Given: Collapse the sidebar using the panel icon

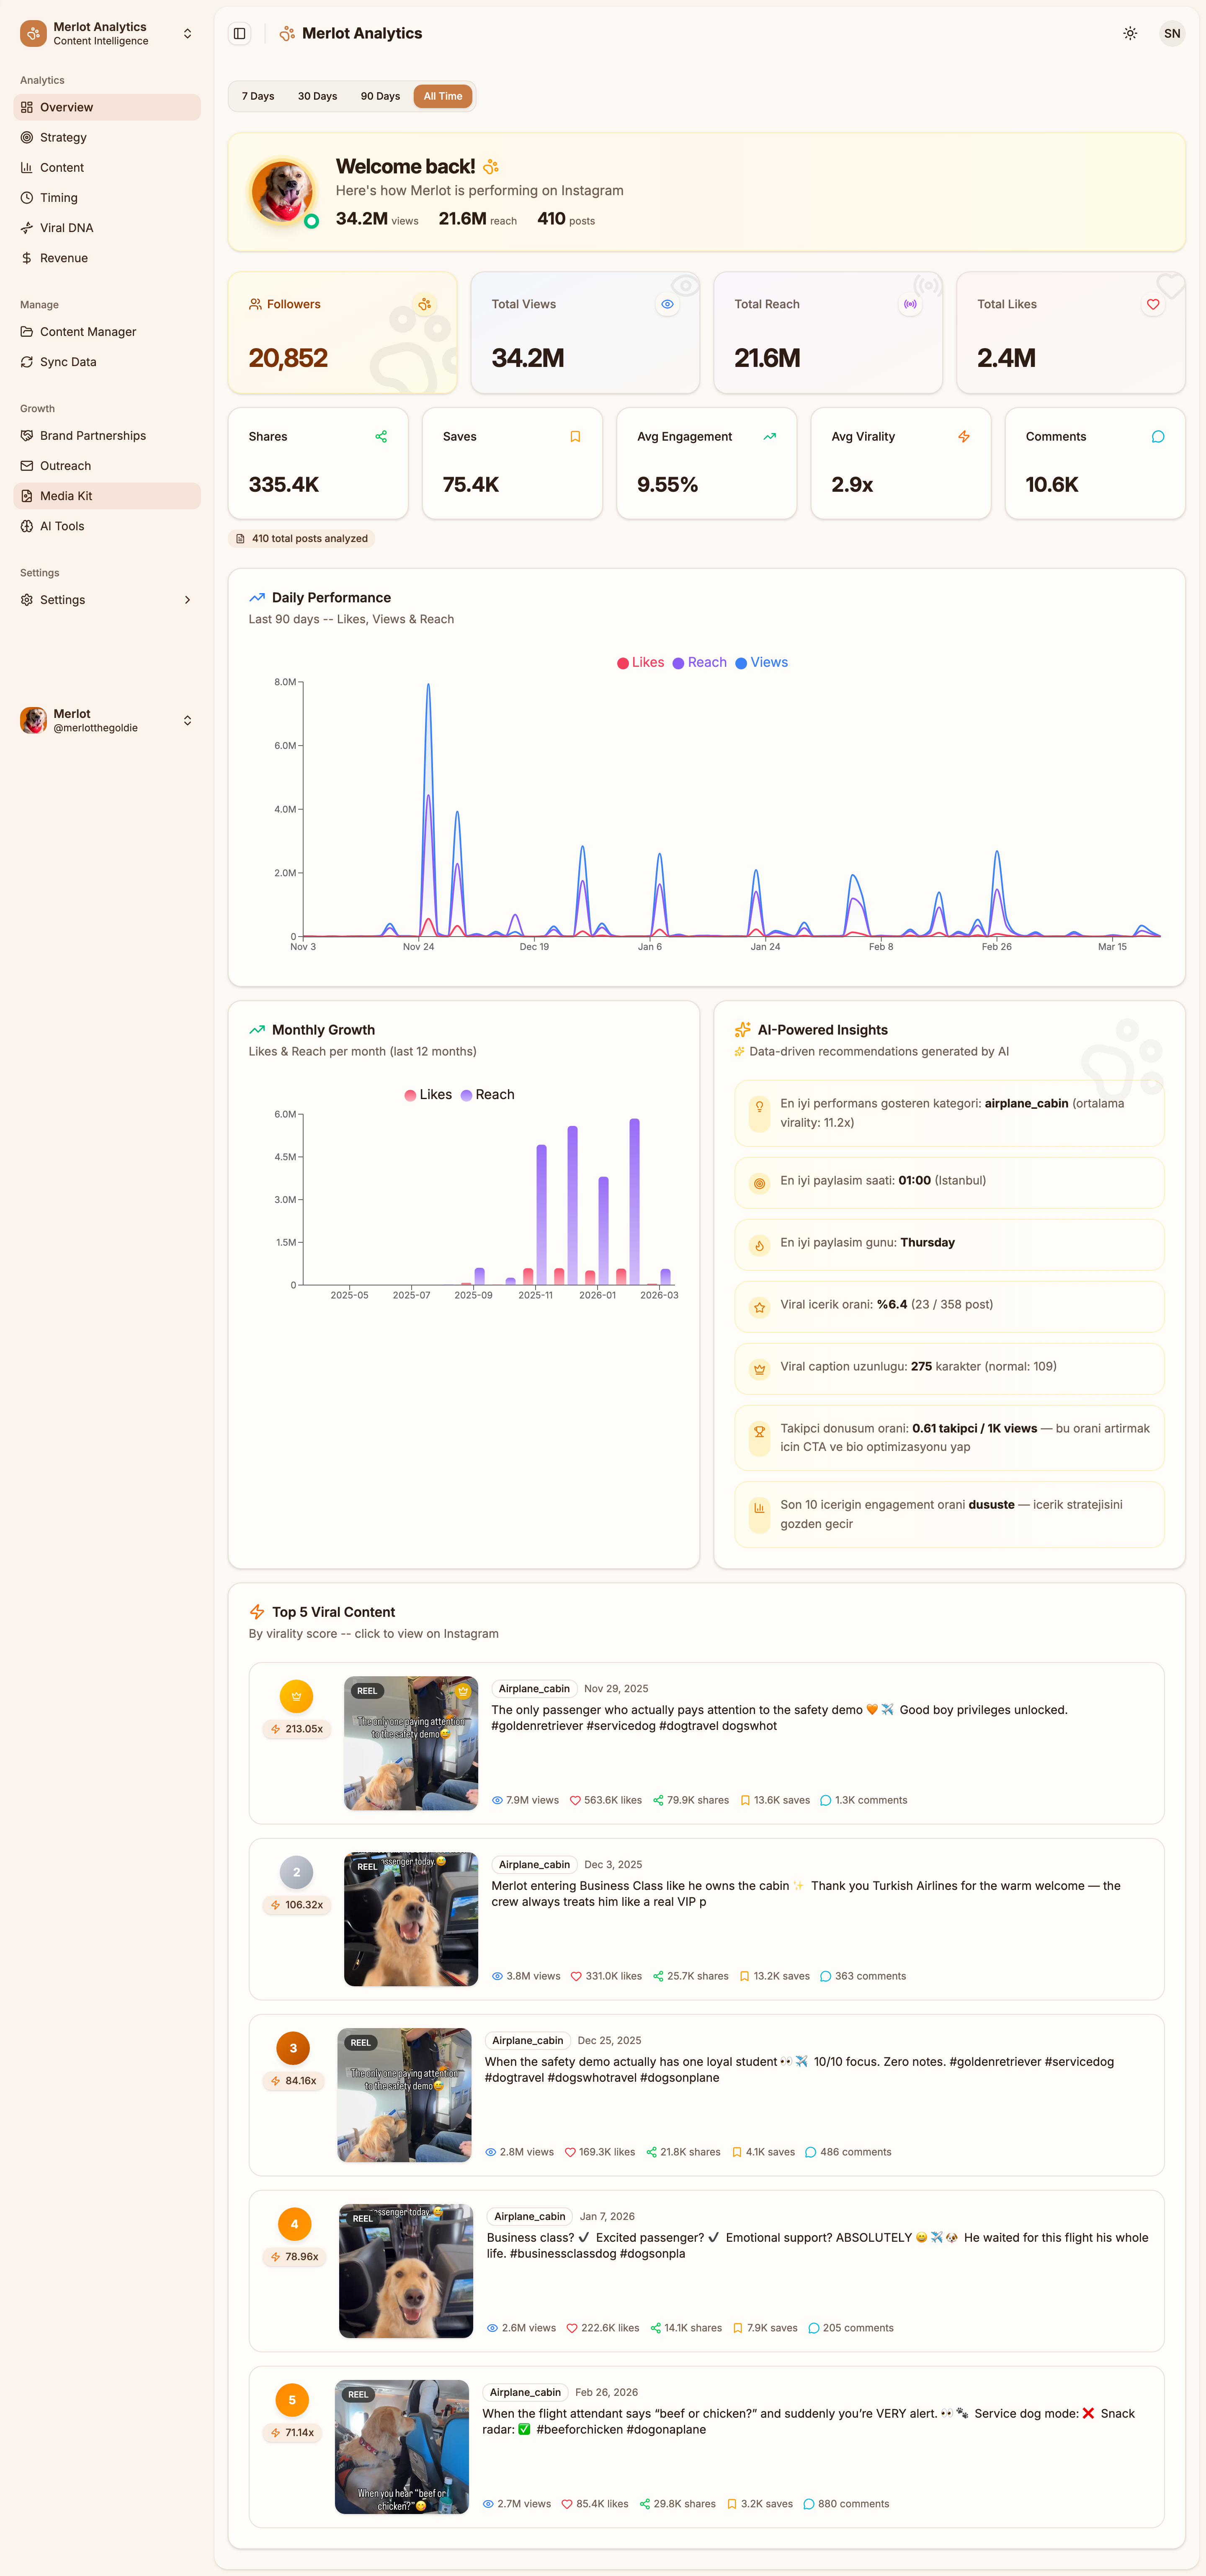Looking at the screenshot, I should point(239,33).
